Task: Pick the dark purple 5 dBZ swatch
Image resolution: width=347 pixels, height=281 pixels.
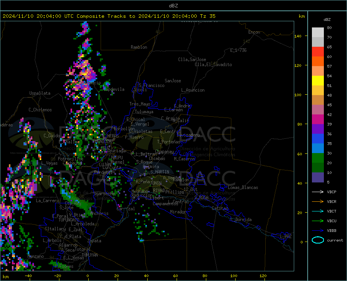Action: (x=318, y=177)
